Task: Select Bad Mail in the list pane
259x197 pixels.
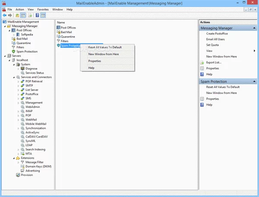Action: pos(66,32)
